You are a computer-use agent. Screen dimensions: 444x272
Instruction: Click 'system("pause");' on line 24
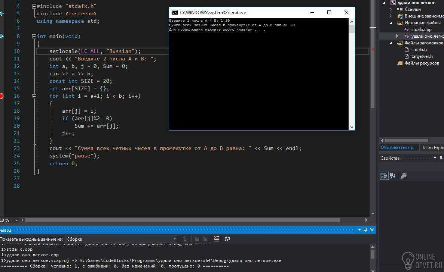(74, 156)
